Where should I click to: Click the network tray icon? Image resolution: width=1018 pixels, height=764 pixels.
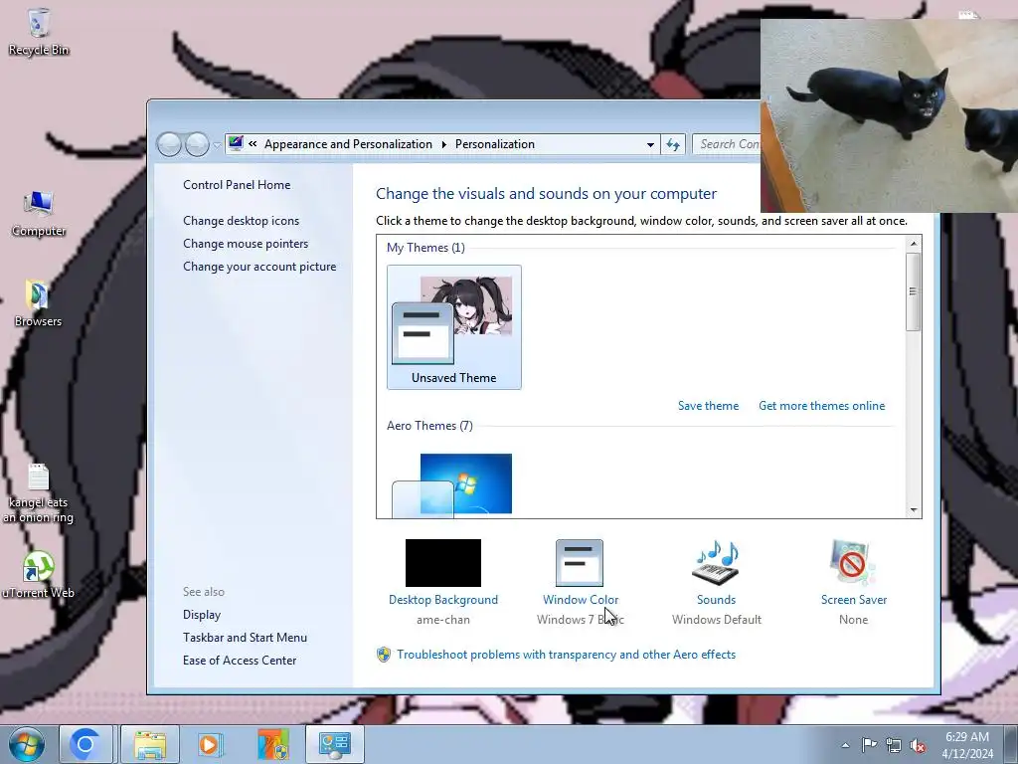[894, 745]
